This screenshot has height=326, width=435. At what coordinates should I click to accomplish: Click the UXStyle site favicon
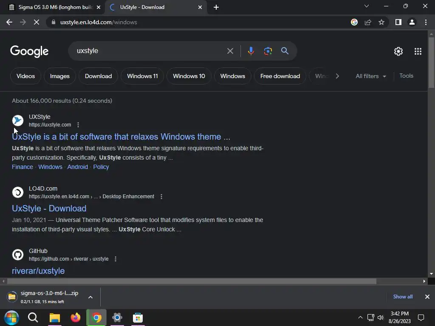[18, 121]
